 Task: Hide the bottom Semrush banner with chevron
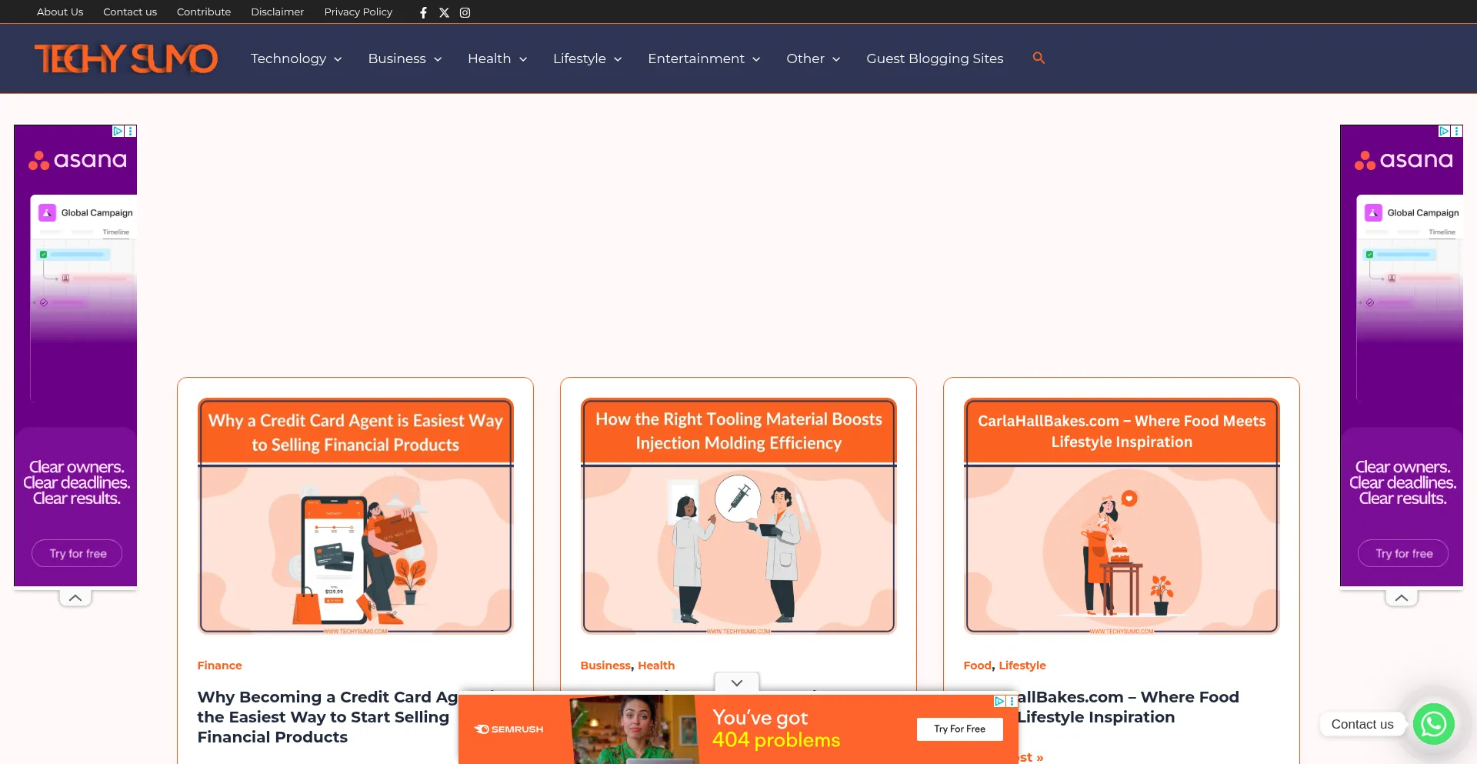[737, 682]
